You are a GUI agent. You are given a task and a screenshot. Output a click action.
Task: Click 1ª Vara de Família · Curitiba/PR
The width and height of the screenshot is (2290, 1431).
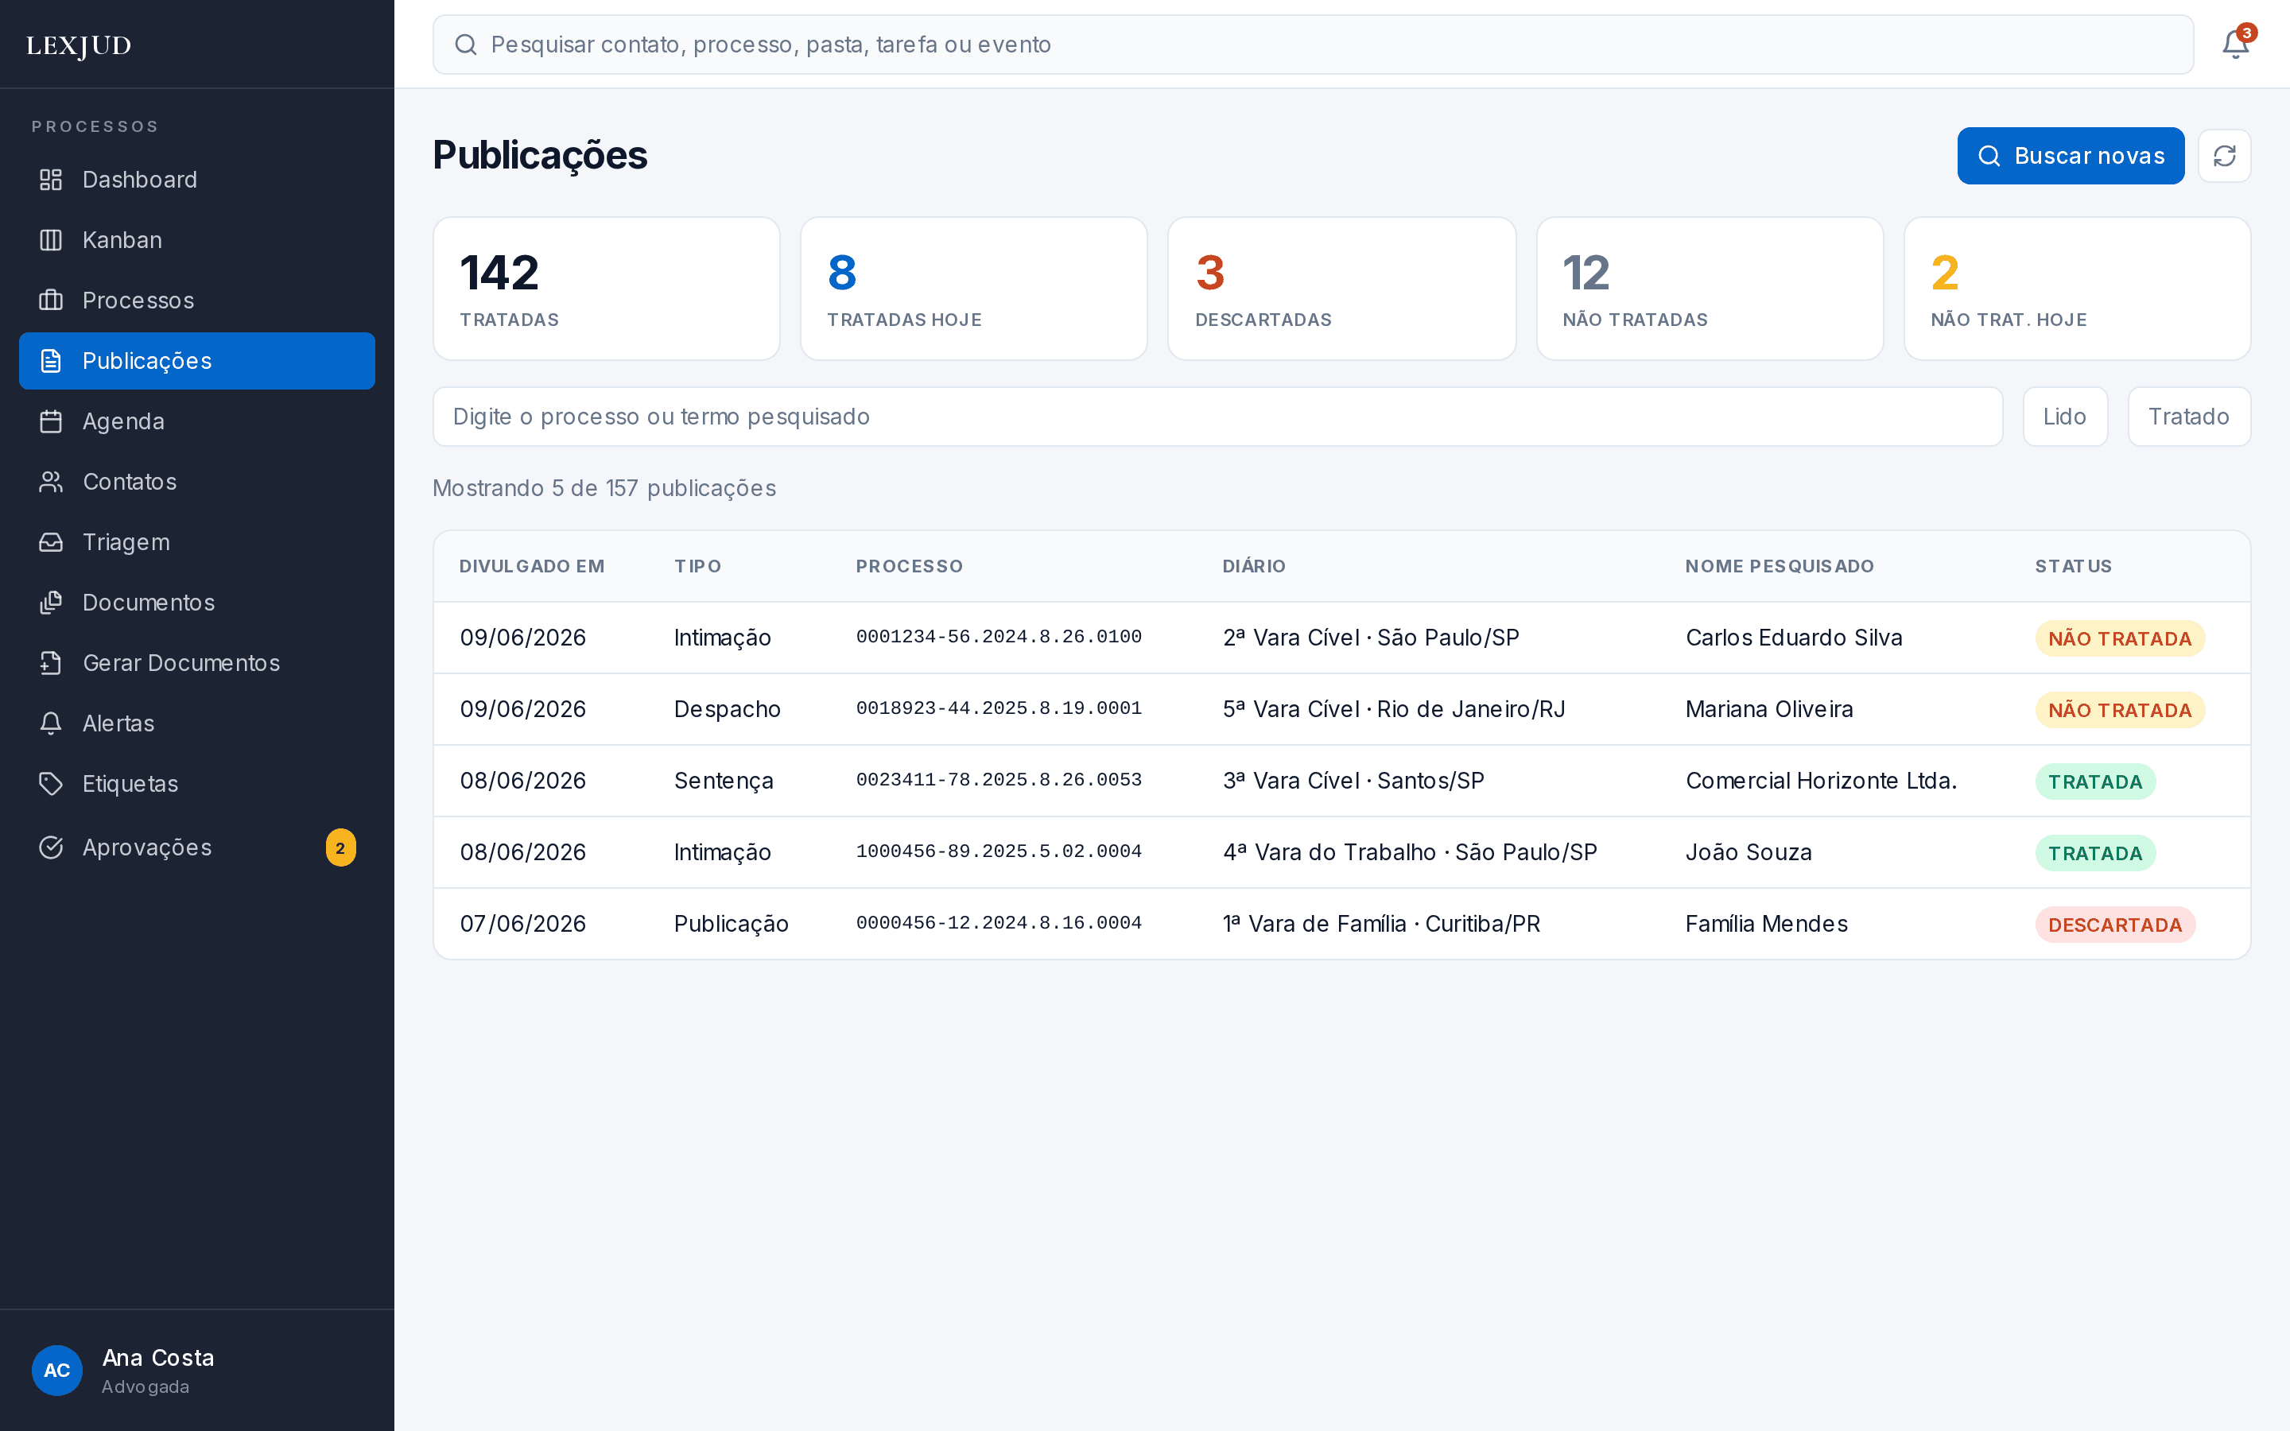1382,924
